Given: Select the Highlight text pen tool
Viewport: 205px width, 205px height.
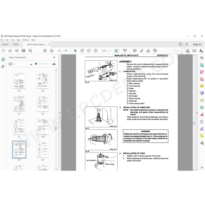Looking at the screenshot, I should click(x=141, y=51).
